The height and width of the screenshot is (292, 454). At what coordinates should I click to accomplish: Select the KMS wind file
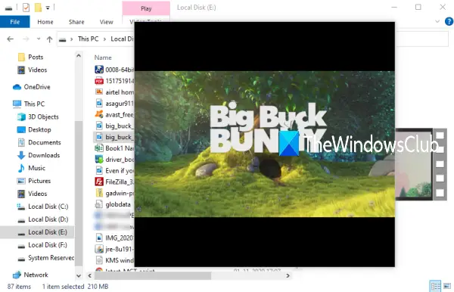pyautogui.click(x=114, y=260)
